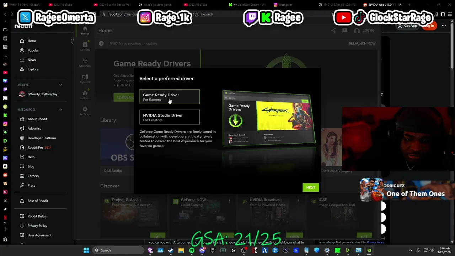Open Popular in Reddit sidebar
The width and height of the screenshot is (455, 256).
33,50
